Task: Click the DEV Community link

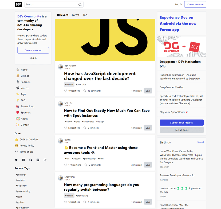Action: [29, 16]
